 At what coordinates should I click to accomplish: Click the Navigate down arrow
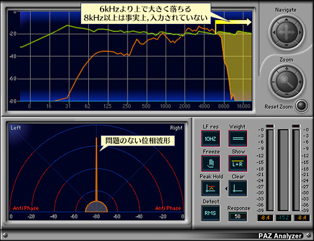[286, 45]
